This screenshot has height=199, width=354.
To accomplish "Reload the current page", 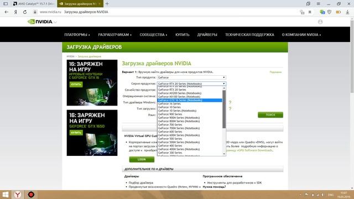I will [x=25, y=12].
